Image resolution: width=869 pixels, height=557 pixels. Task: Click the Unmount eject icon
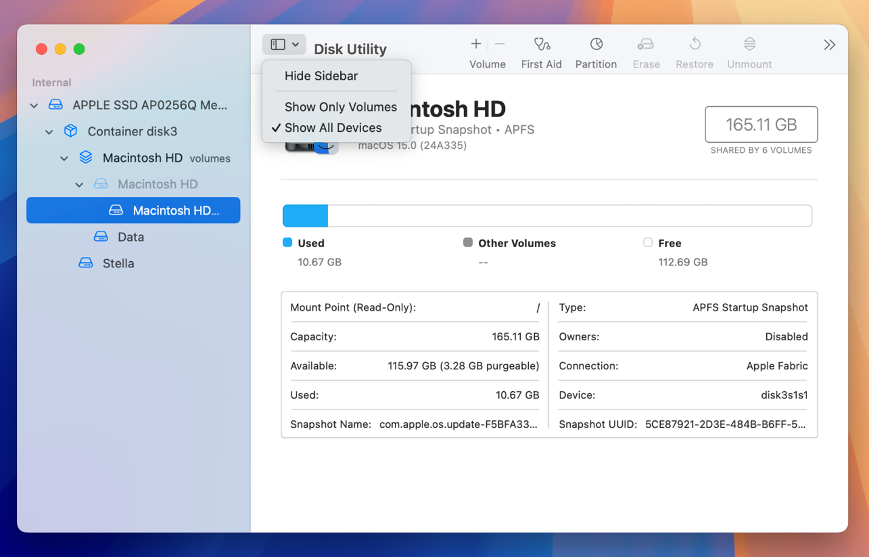pos(749,44)
